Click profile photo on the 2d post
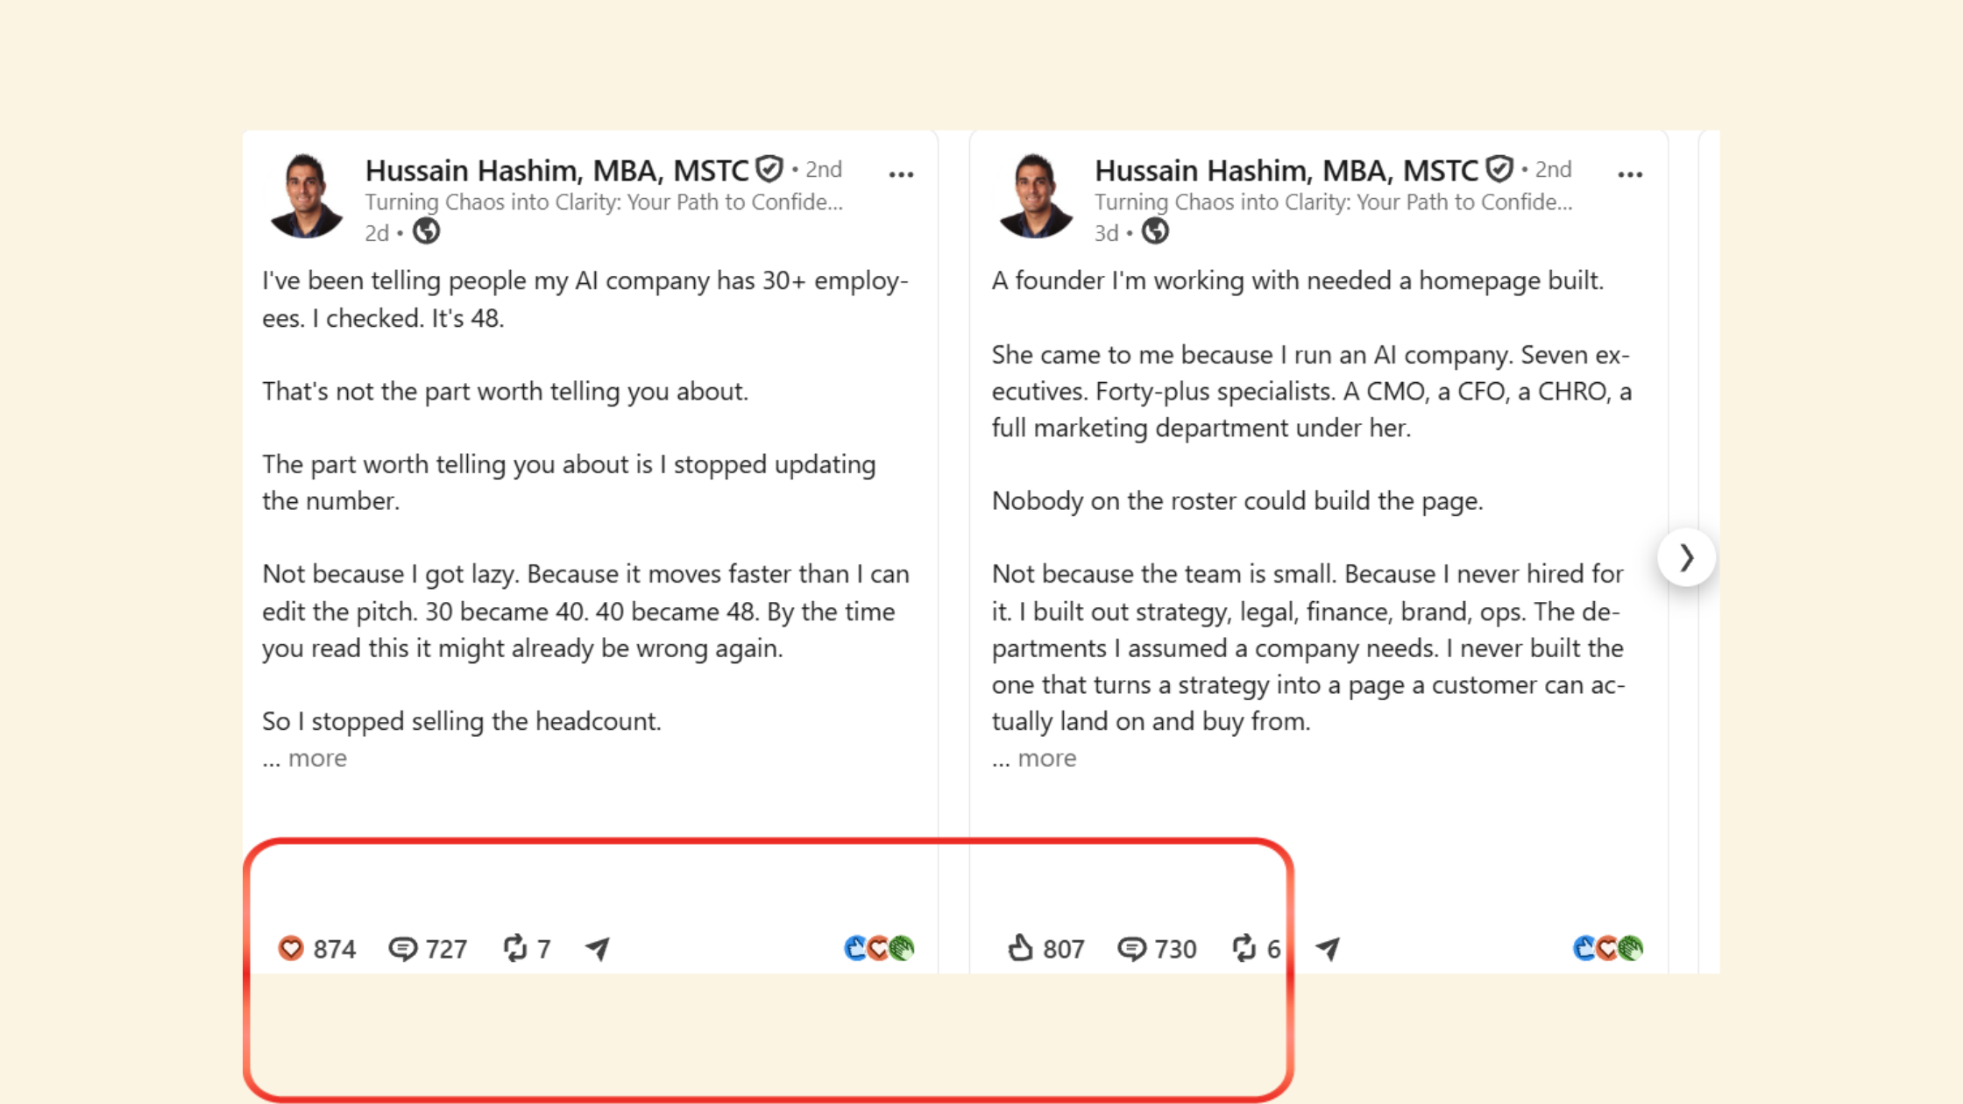Viewport: 1963px width, 1104px height. (x=306, y=195)
